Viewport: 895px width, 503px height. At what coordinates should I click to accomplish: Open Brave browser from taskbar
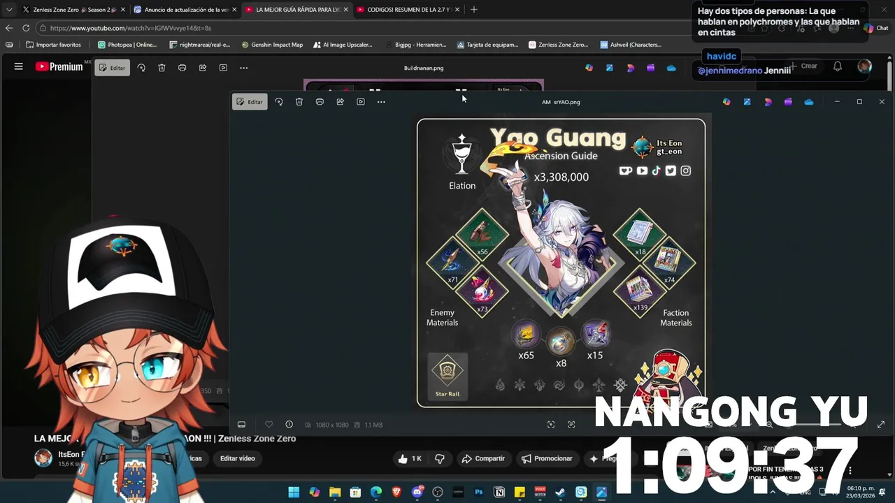coord(396,493)
